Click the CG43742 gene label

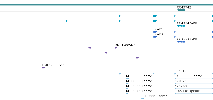pos(184,7)
